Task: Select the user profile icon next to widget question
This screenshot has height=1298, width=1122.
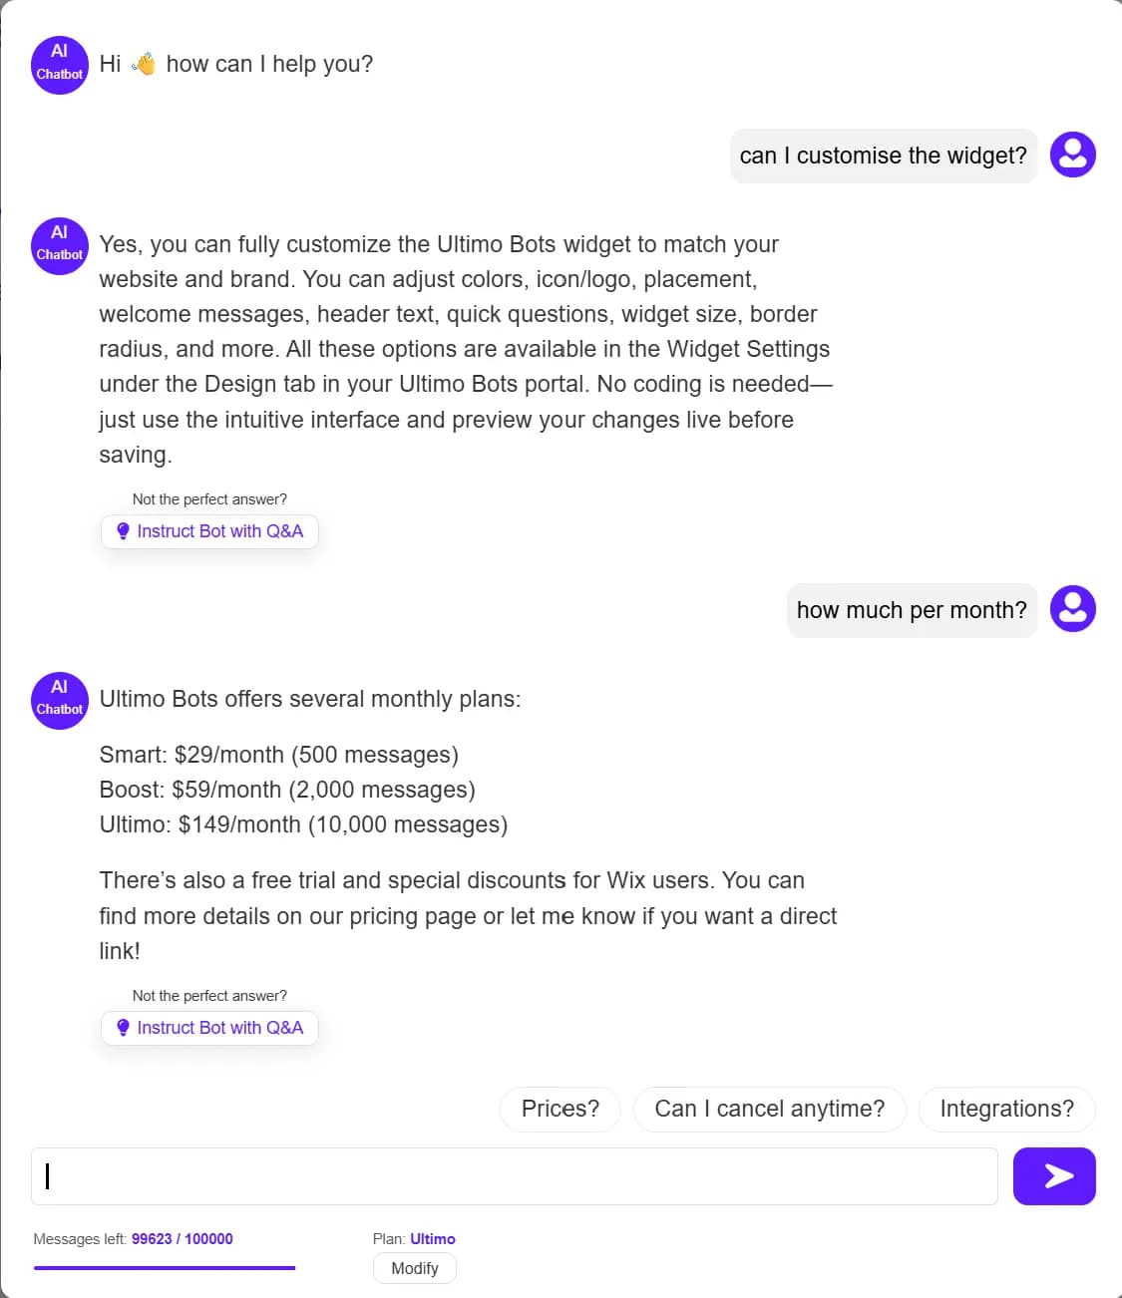Action: click(x=1073, y=155)
